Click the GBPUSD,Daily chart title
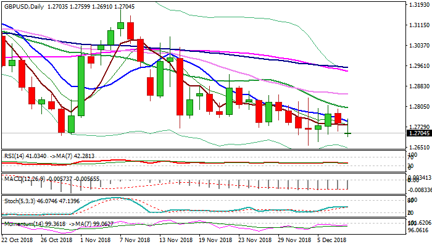Viewport: 432px width, 247px height. coord(23,5)
